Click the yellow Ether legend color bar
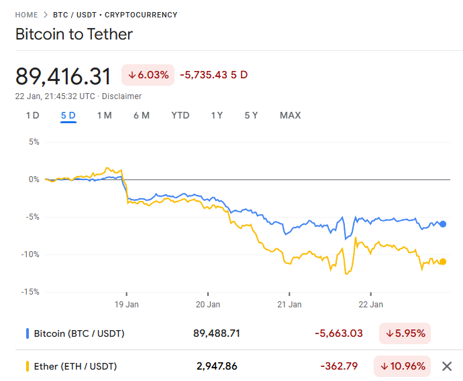The width and height of the screenshot is (463, 381). (x=27, y=366)
